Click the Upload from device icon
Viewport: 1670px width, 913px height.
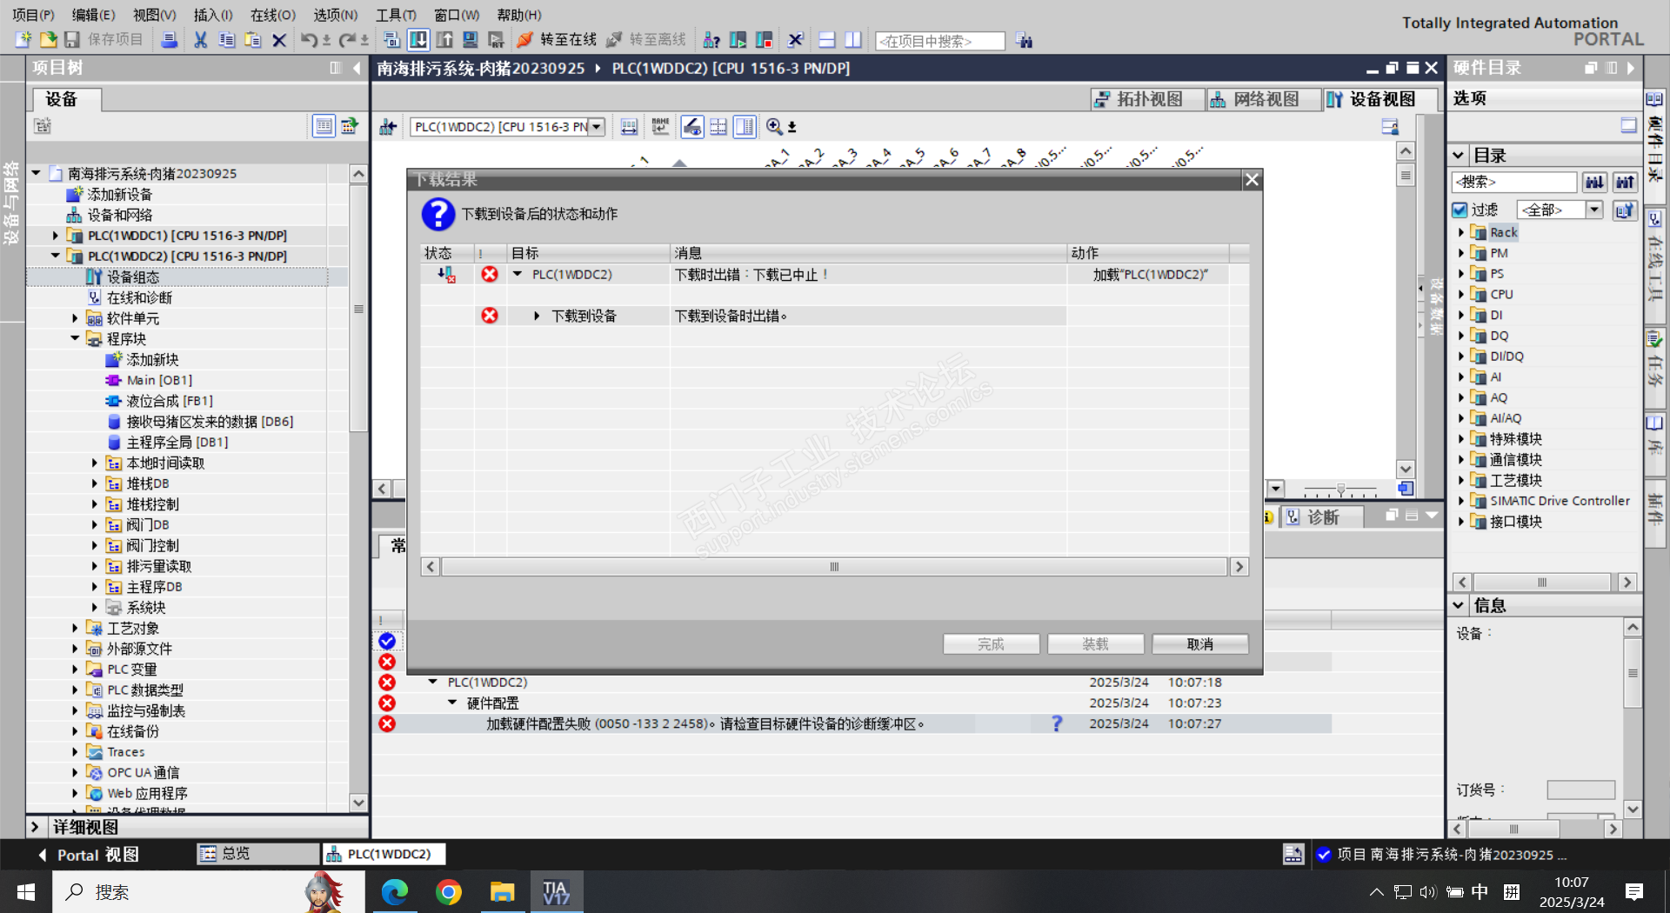coord(444,40)
